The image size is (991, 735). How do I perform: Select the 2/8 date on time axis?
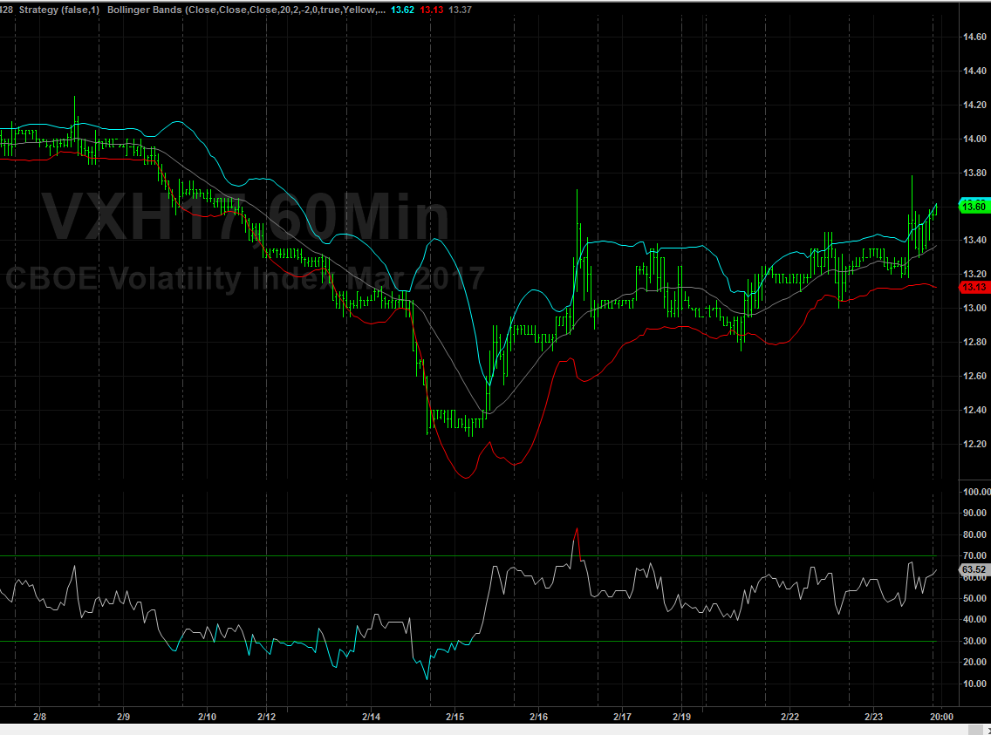tap(39, 717)
